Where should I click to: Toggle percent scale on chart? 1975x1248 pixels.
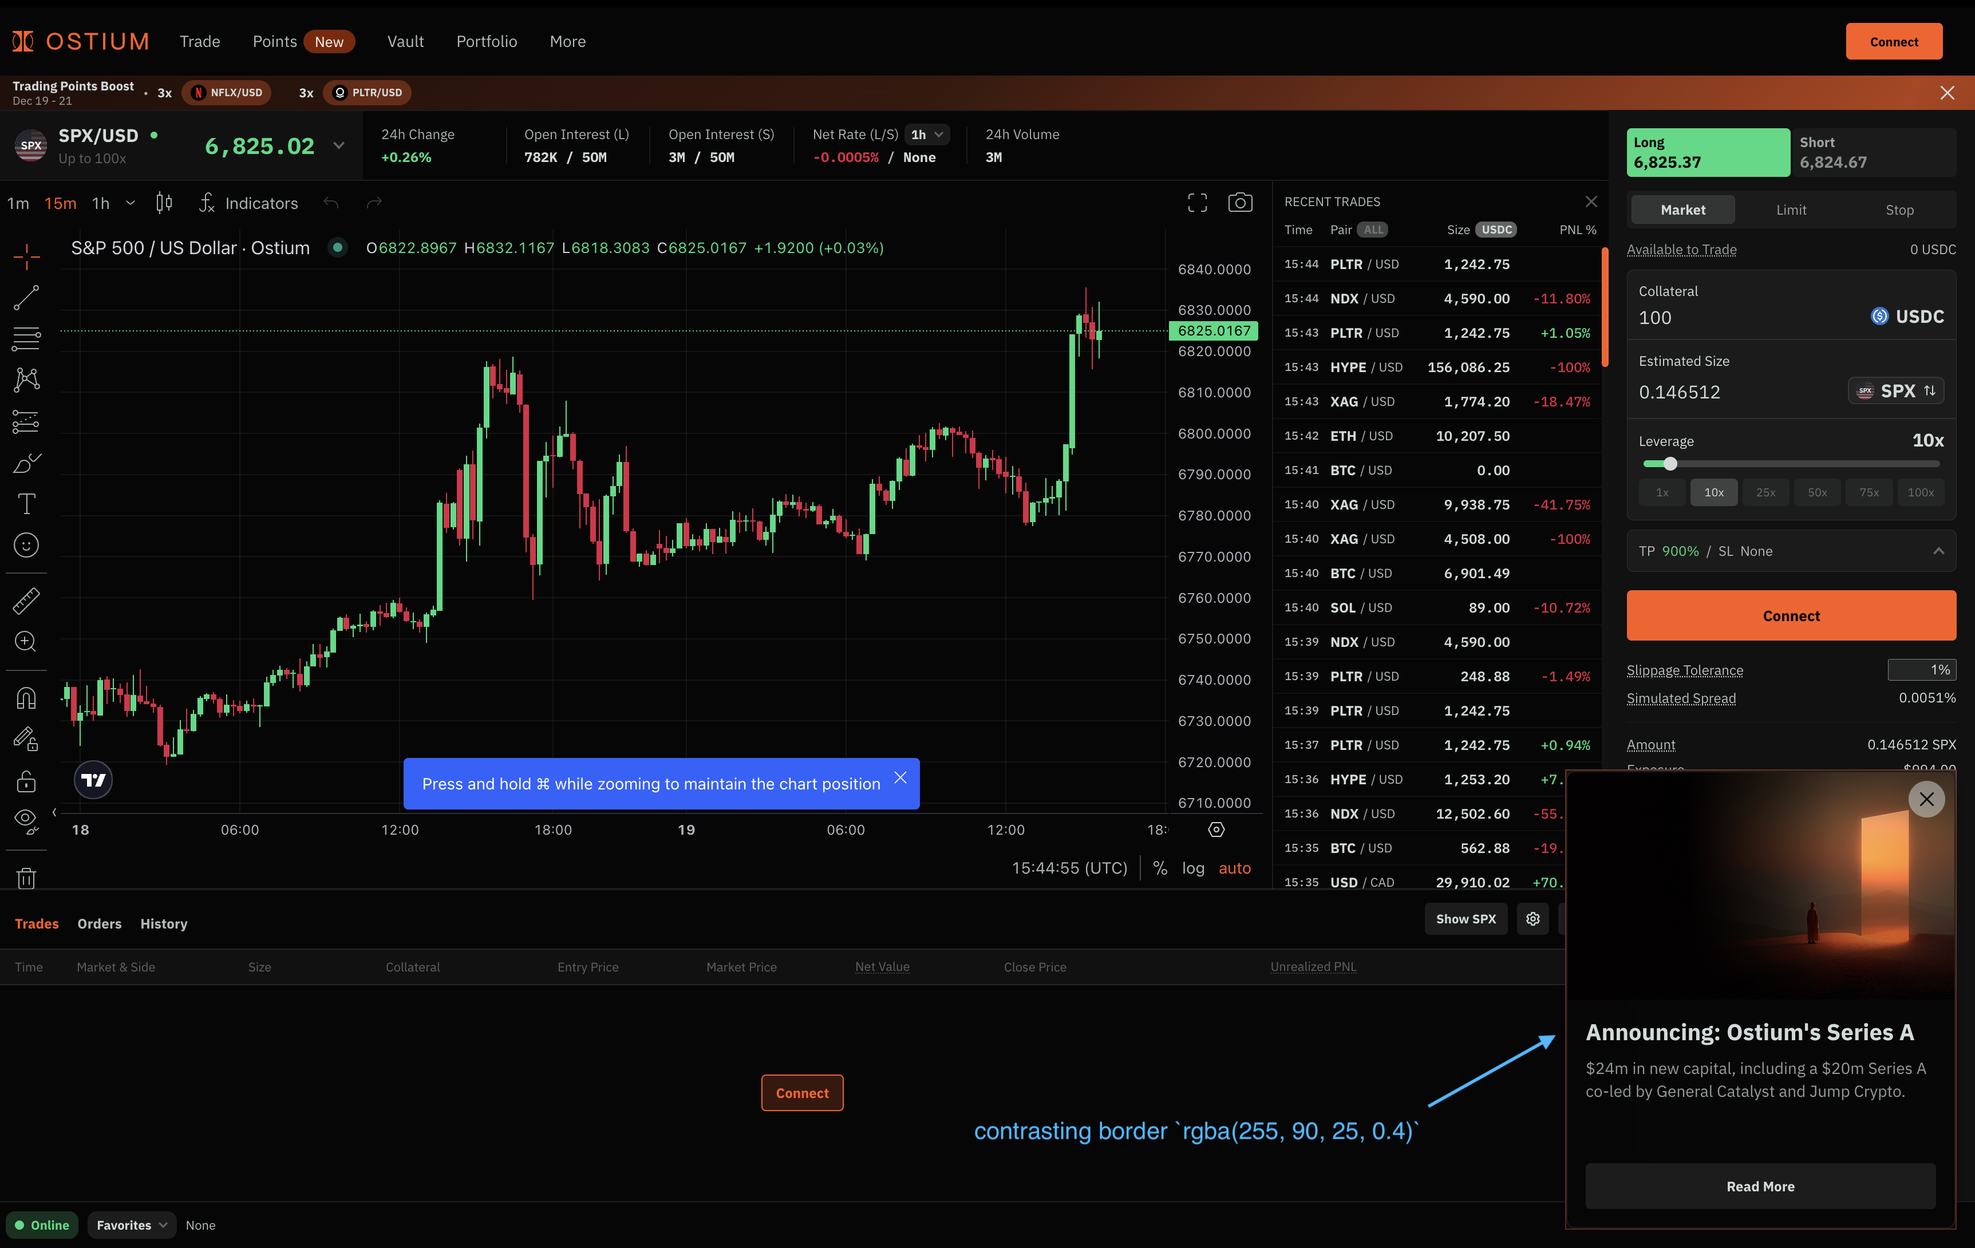coord(1159,868)
